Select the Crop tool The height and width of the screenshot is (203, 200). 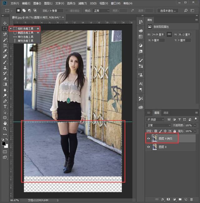pyautogui.click(x=5, y=45)
